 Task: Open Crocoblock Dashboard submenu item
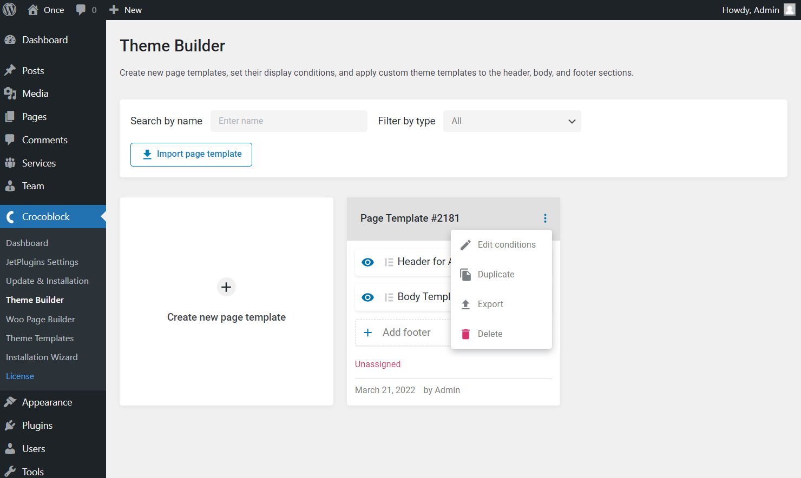(x=27, y=243)
